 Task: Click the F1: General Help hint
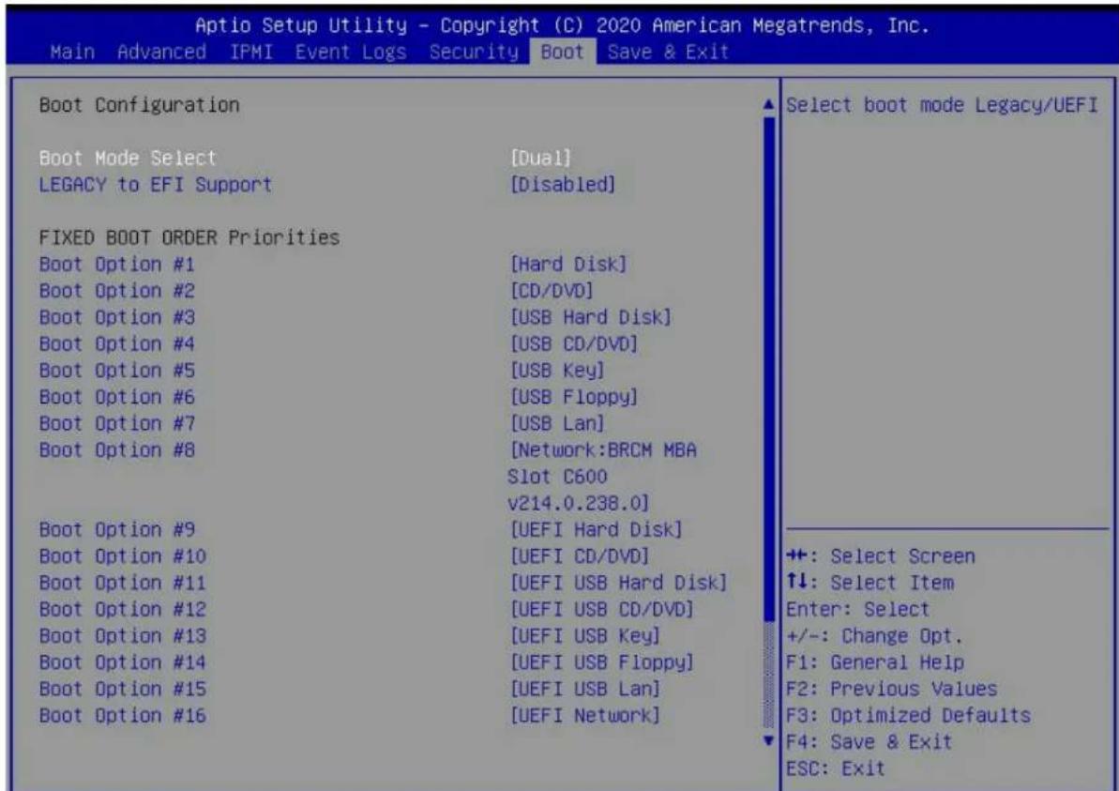875,662
